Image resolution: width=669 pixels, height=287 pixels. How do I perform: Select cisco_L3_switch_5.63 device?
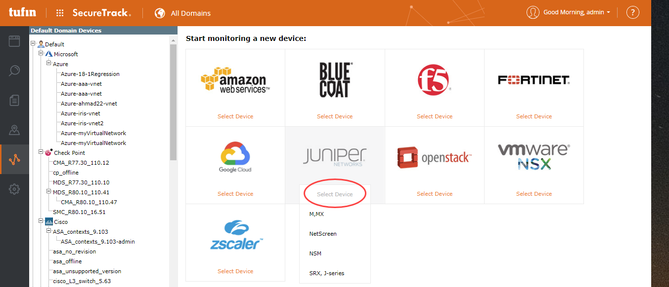tap(82, 281)
